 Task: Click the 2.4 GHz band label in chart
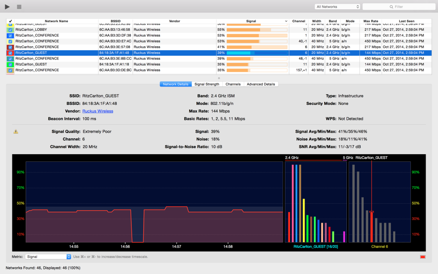292,158
